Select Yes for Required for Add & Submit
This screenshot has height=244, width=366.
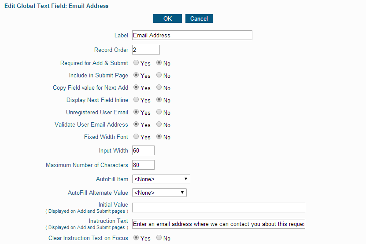[136, 63]
